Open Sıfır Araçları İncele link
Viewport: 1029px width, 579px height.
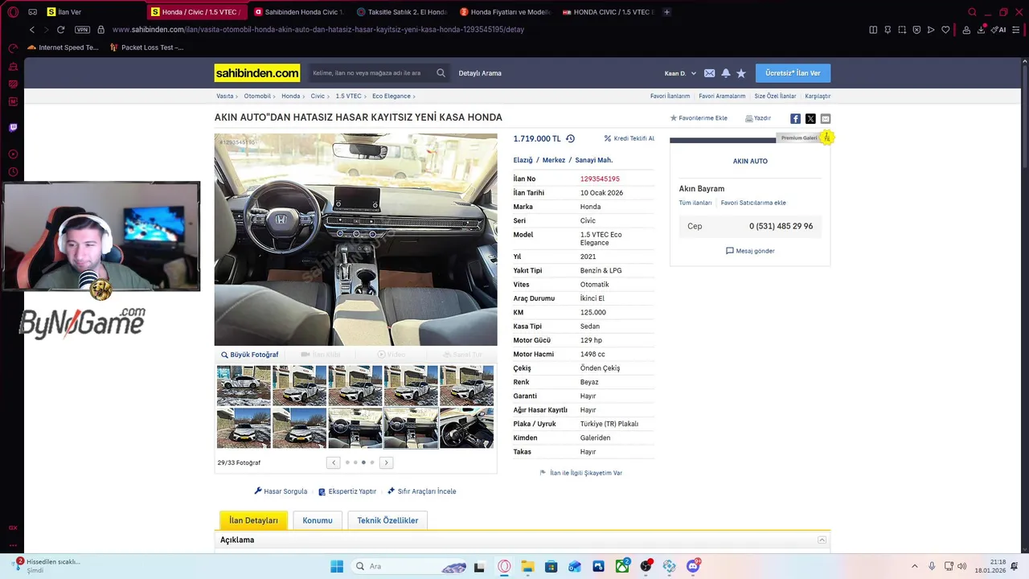tap(421, 491)
